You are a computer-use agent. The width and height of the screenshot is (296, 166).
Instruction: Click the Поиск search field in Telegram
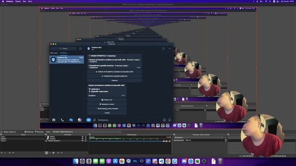click(x=64, y=48)
